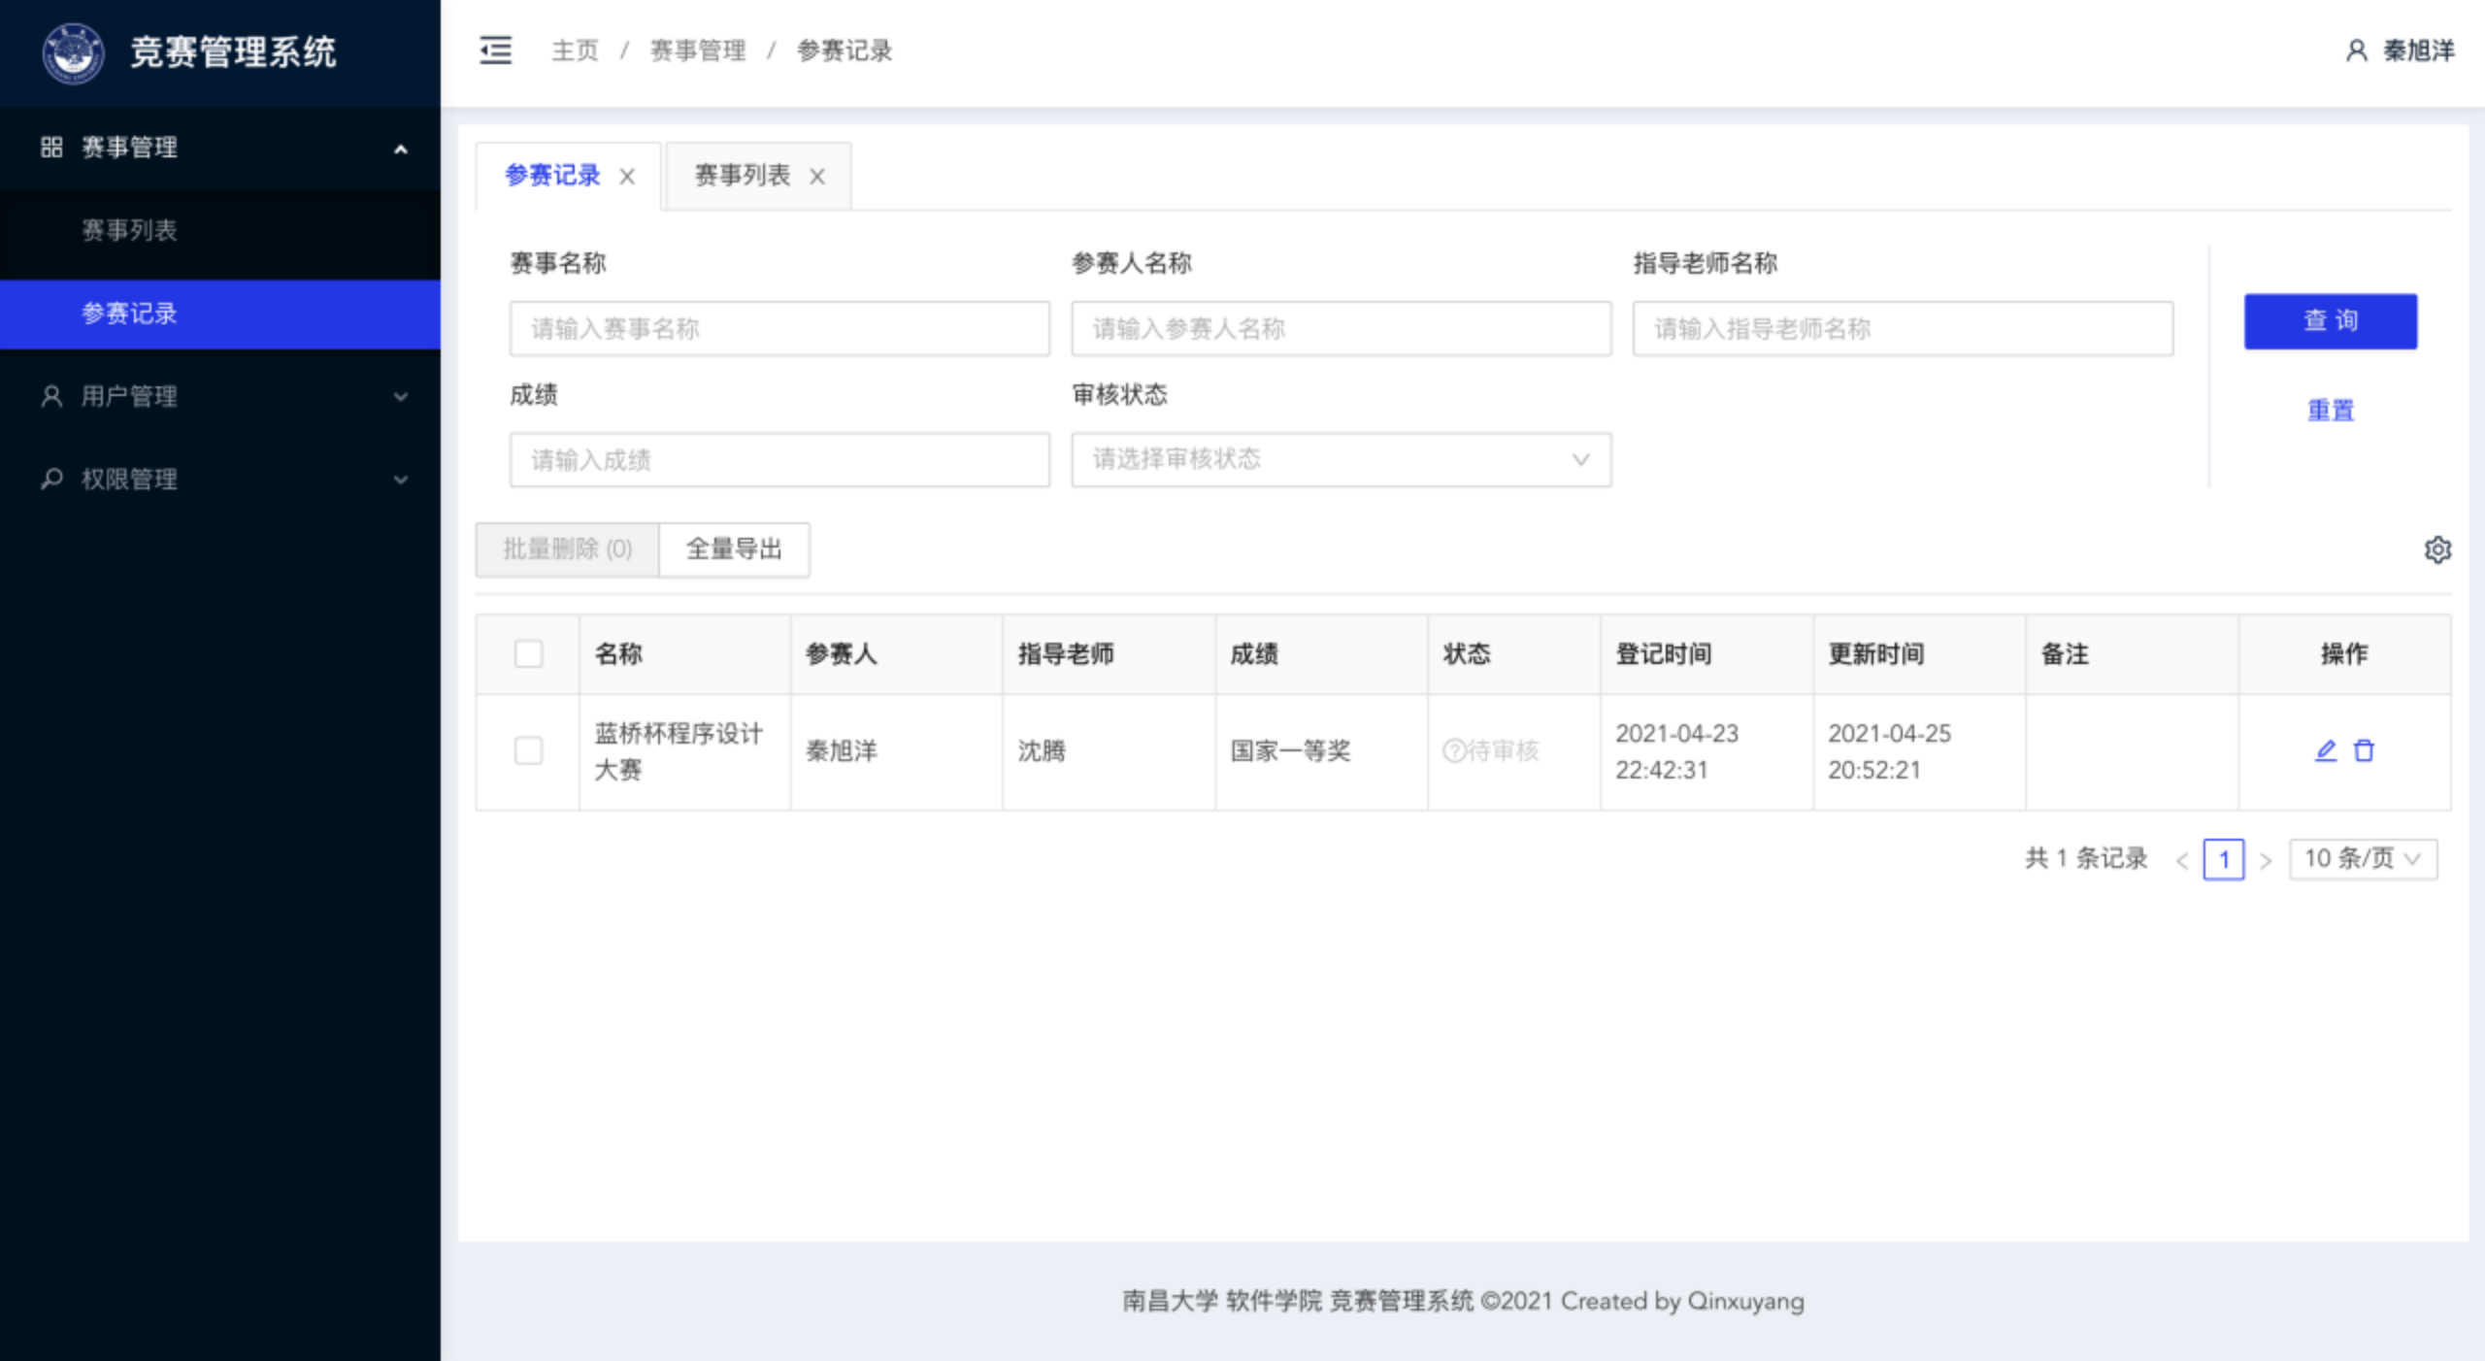Viewport: 2485px width, 1361px height.
Task: Switch to the 赛事列表 tab
Action: (x=742, y=176)
